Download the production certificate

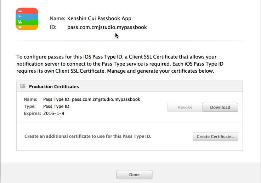[220, 108]
